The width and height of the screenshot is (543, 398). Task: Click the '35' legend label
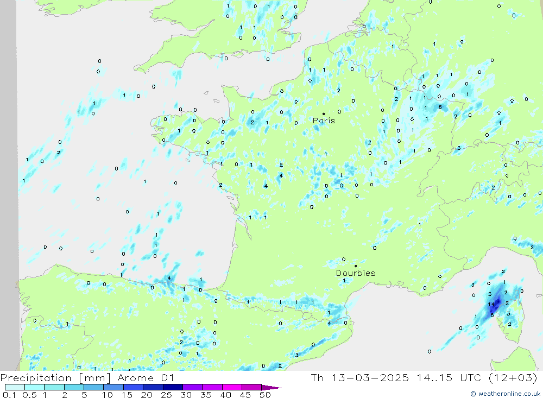[x=206, y=395]
